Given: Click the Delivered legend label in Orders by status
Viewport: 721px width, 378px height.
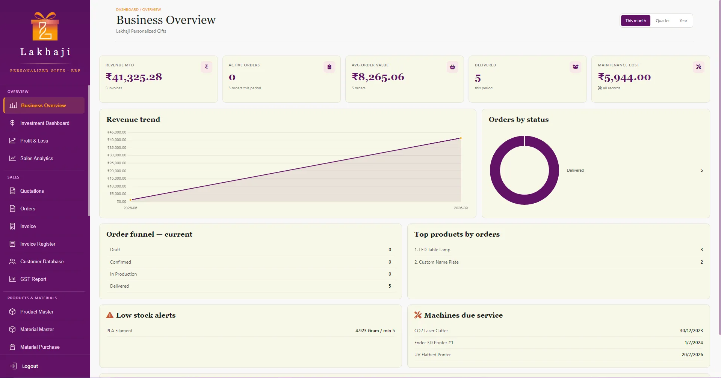Looking at the screenshot, I should [x=575, y=170].
